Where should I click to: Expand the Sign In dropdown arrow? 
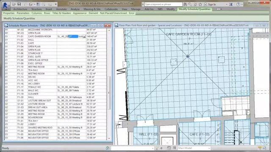click(x=227, y=4)
